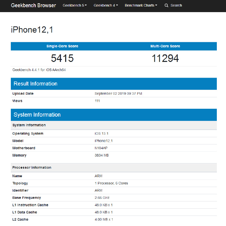Click the search magnifier icon
The image size is (226, 226).
pos(166,6)
